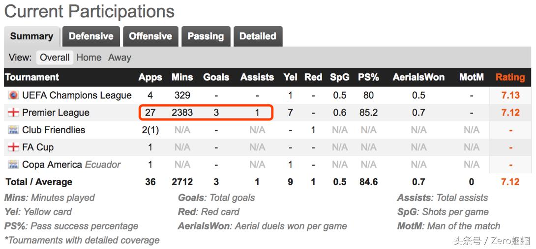The image size is (536, 249).
Task: Select the Overall view option
Action: pos(55,57)
